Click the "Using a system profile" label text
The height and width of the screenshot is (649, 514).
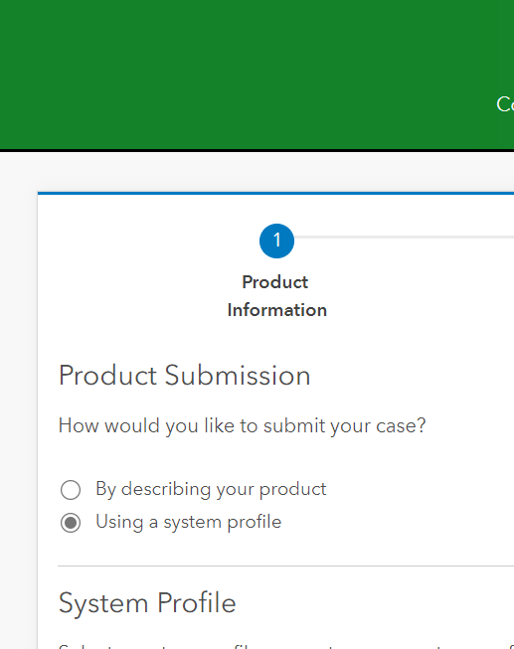189,522
